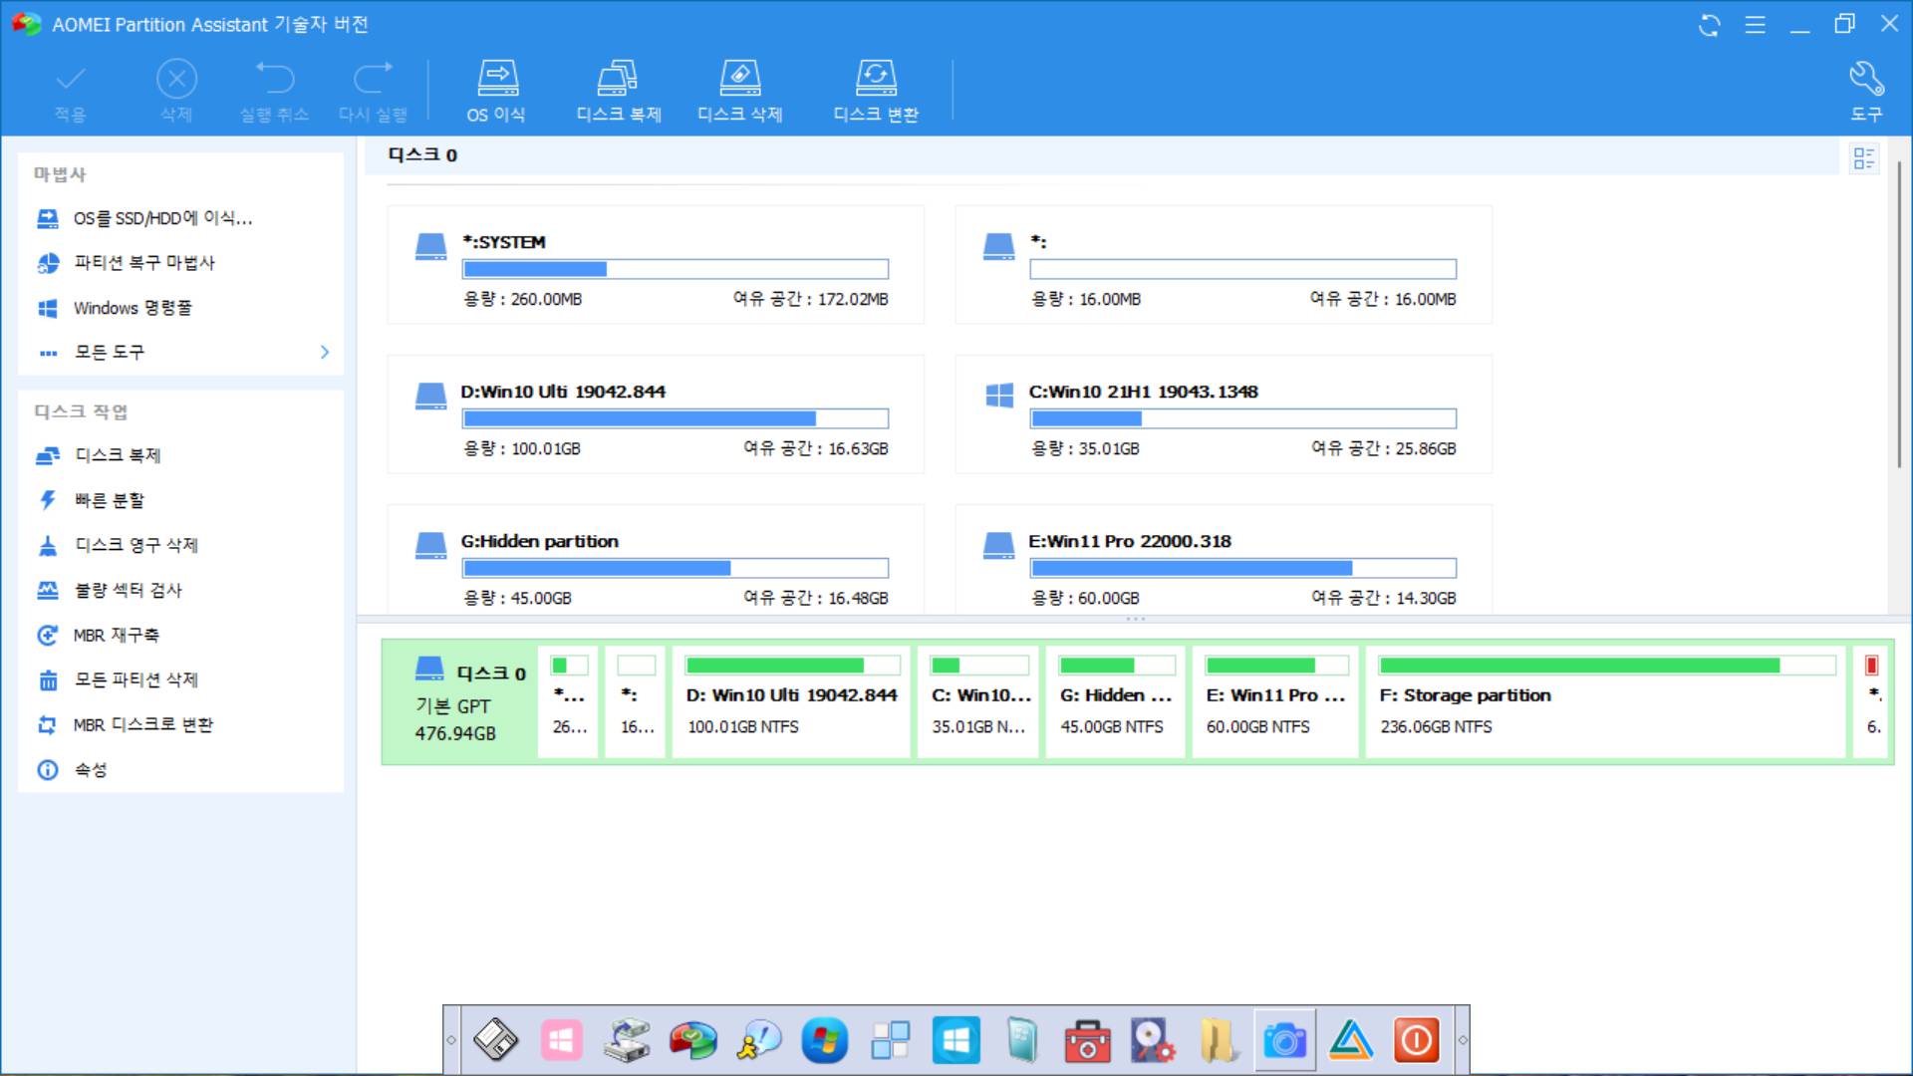
Task: Click the four-squares window dock icon
Action: [x=890, y=1040]
